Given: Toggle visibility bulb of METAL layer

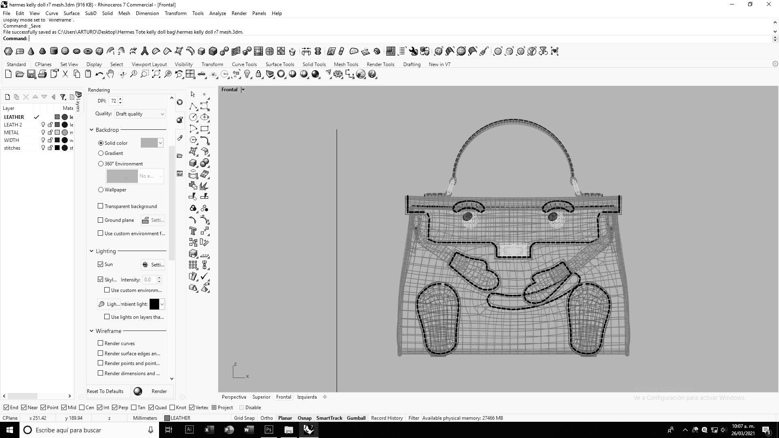Looking at the screenshot, I should point(43,133).
